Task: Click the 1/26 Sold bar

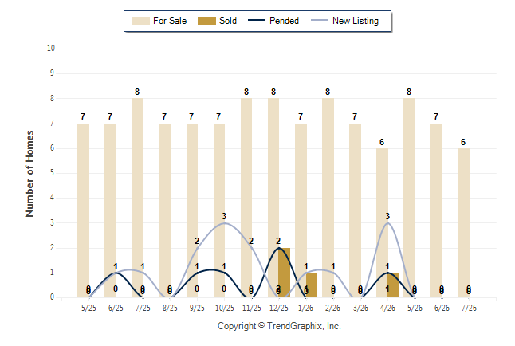Action: [312, 285]
